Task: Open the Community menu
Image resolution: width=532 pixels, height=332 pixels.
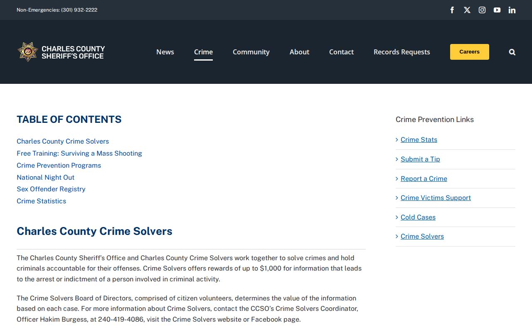Action: 251,52
